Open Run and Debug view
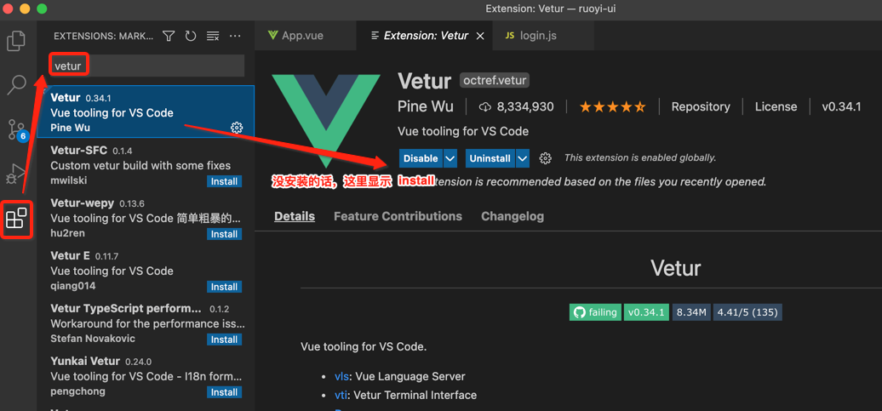The height and width of the screenshot is (411, 882). (15, 174)
